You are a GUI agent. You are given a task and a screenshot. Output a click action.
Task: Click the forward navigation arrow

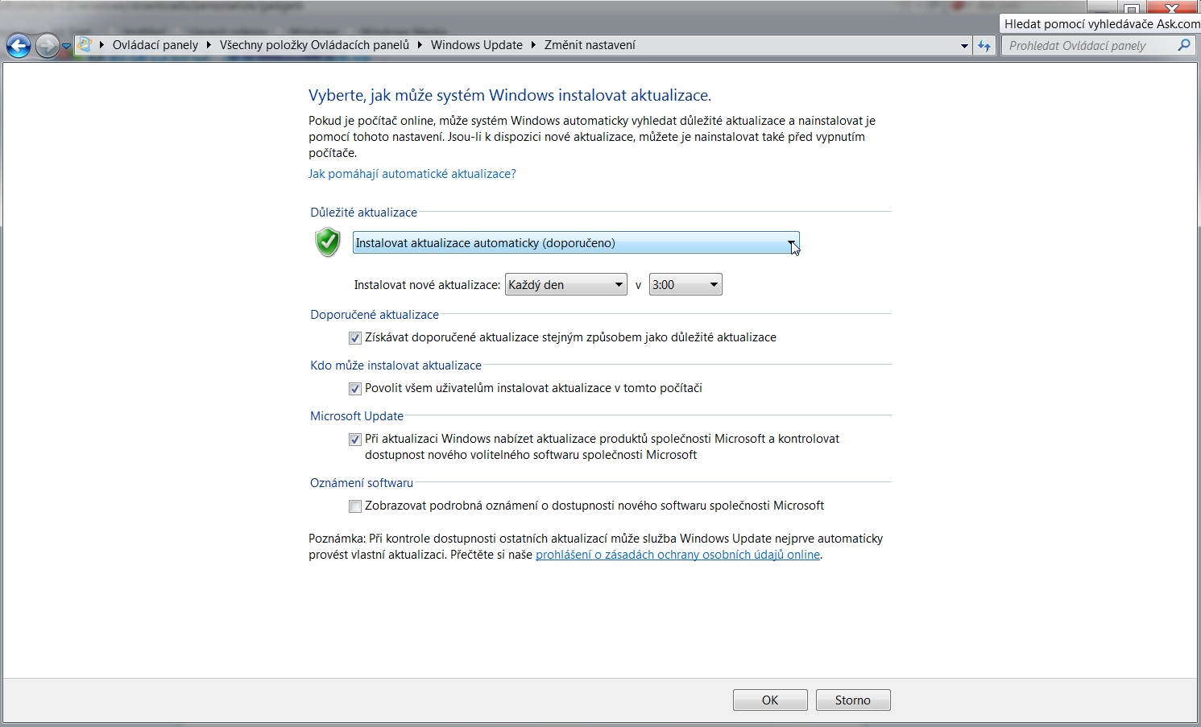[x=48, y=46]
